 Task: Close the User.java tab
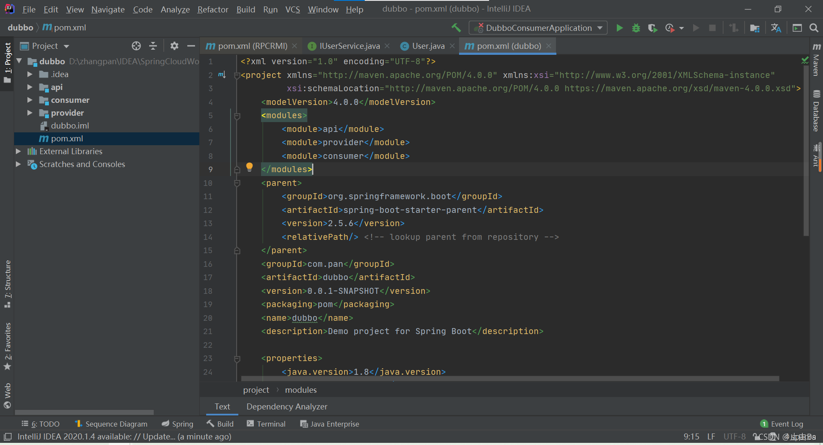tap(452, 46)
